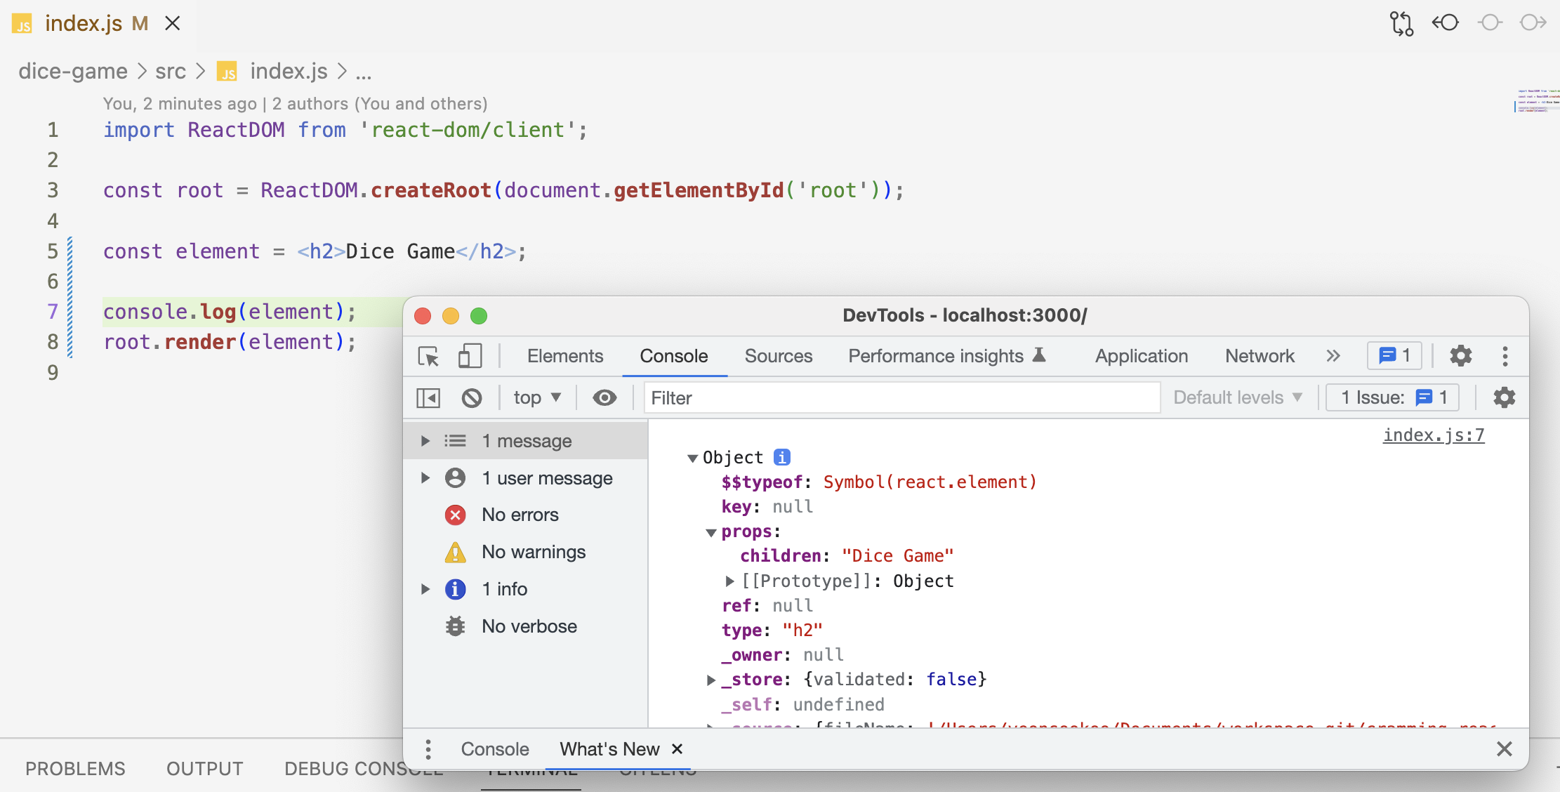Viewport: 1560px width, 792px height.
Task: Open console settings gear beside Issues
Action: point(1504,398)
